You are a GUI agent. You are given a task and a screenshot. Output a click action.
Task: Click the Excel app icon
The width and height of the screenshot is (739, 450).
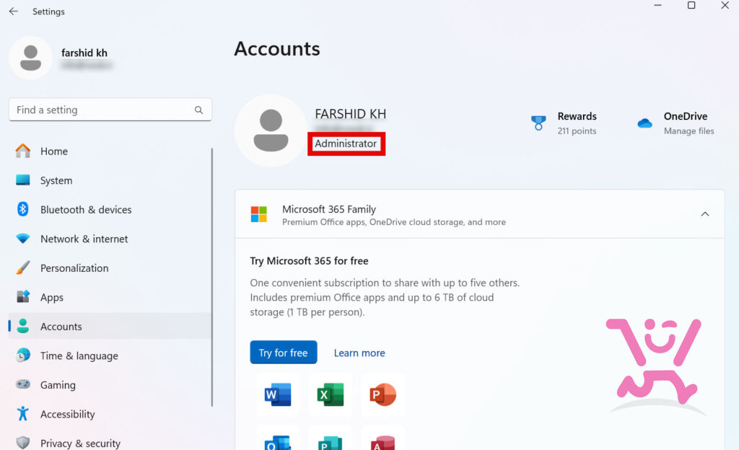pyautogui.click(x=331, y=394)
